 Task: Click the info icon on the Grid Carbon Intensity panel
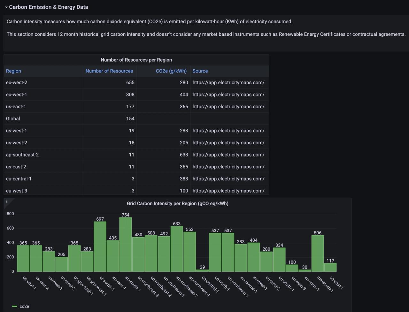[6, 201]
